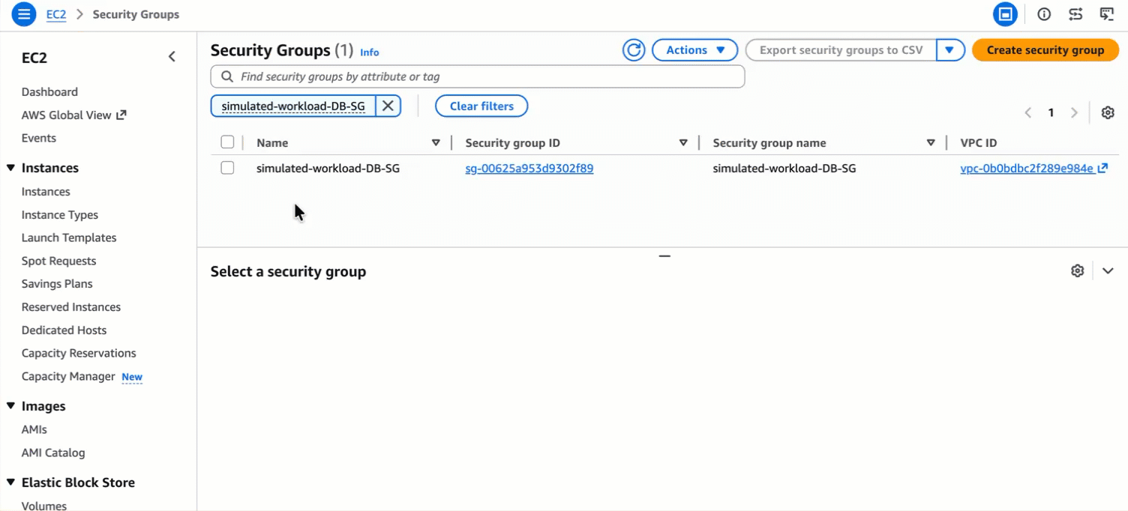Open CloudShell icon in top bar
This screenshot has width=1128, height=511.
pyautogui.click(x=1005, y=14)
